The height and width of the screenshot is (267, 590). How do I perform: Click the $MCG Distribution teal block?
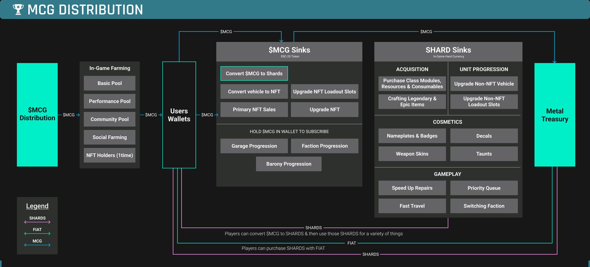click(37, 115)
